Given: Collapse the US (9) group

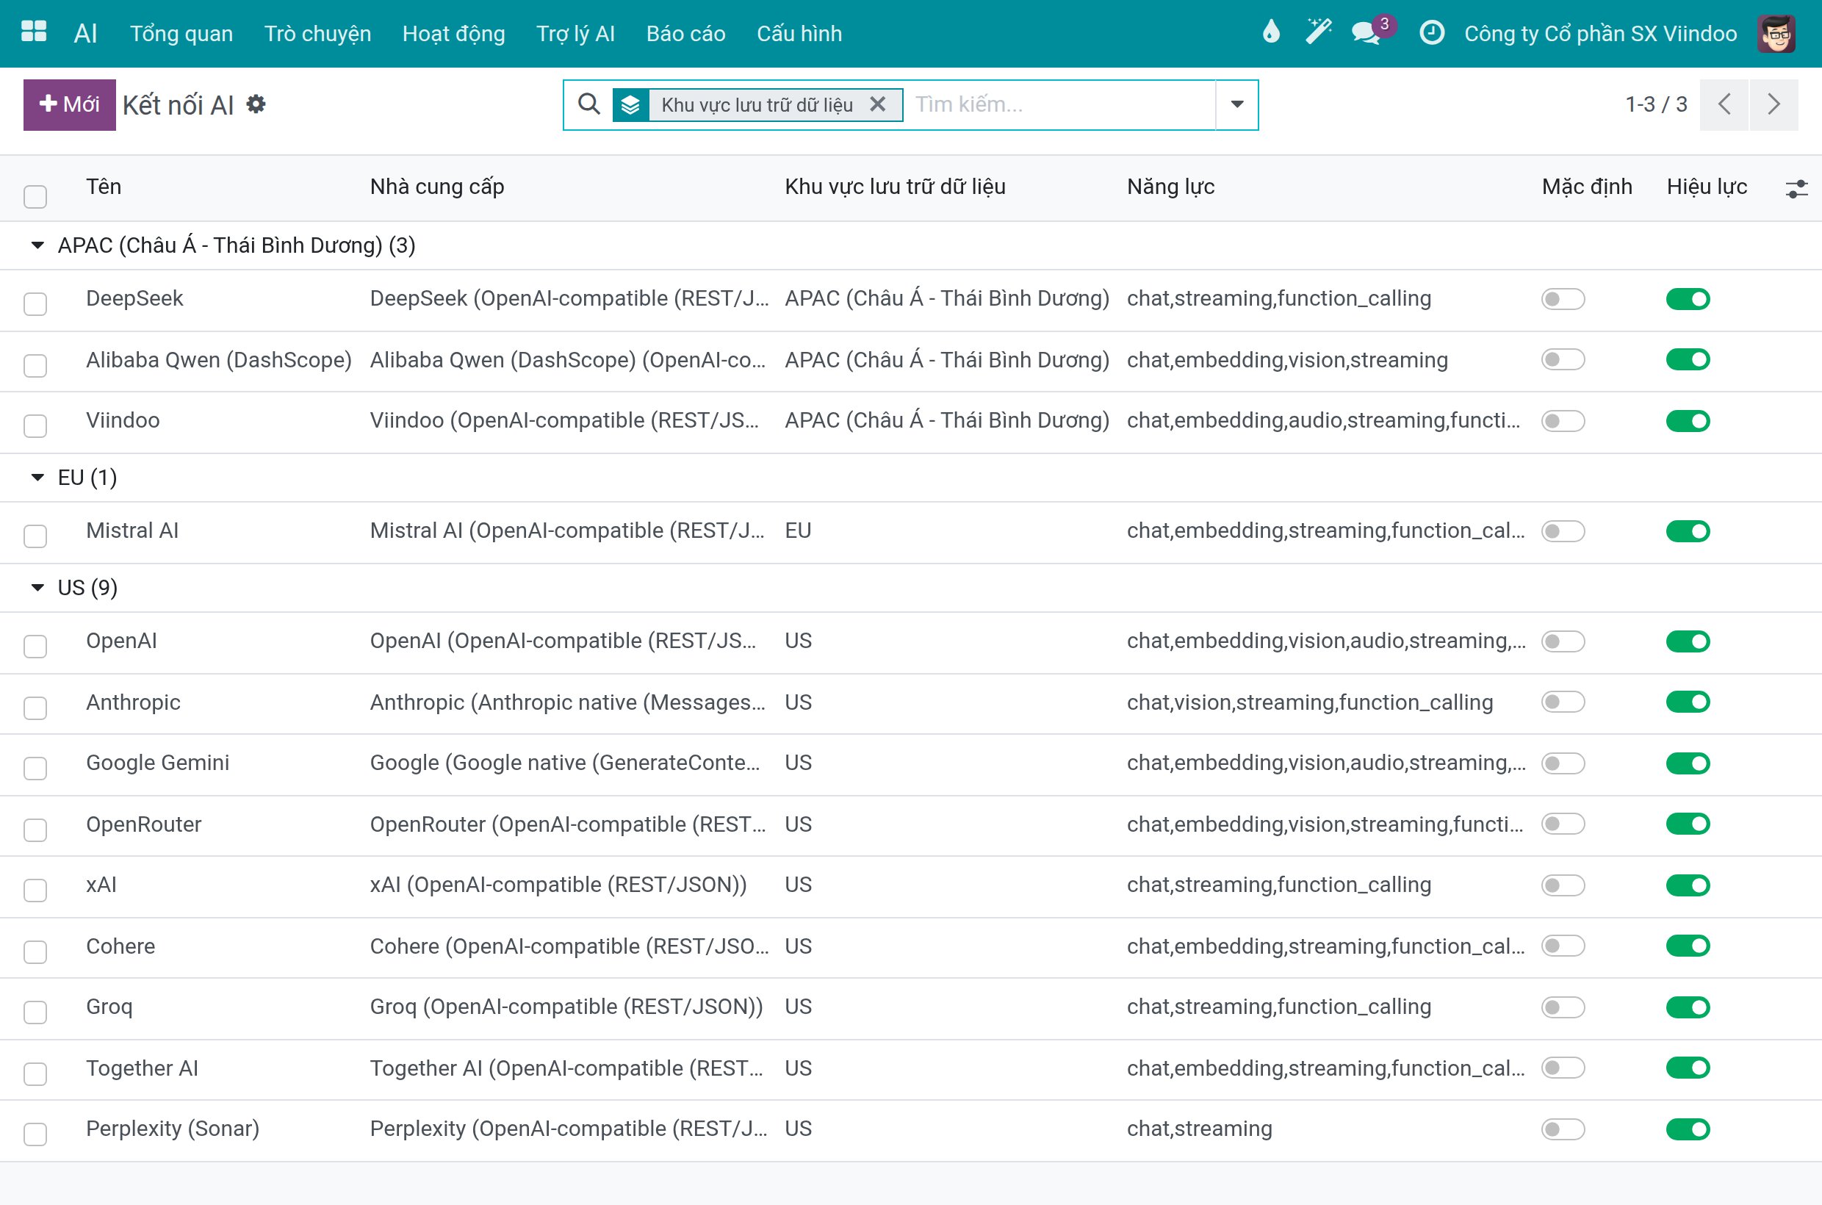Looking at the screenshot, I should click(x=37, y=587).
